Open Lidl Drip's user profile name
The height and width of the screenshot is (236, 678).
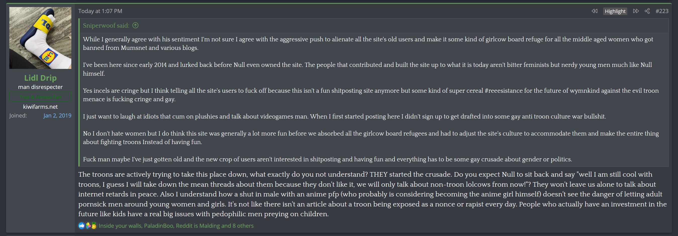pos(40,78)
